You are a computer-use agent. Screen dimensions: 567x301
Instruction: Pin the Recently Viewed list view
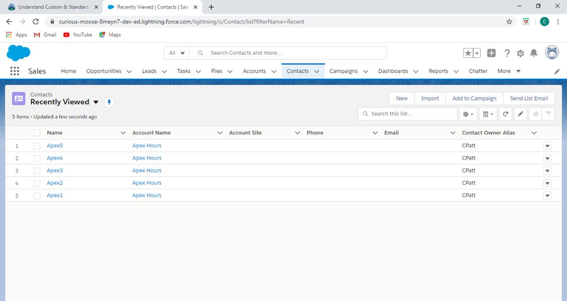(x=109, y=102)
